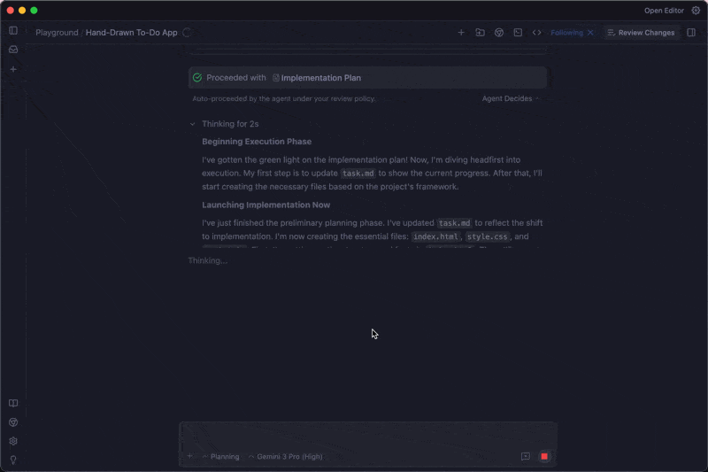Viewport: 708px width, 472px height.
Task: Open the book icon in left sidebar
Action: (x=13, y=404)
